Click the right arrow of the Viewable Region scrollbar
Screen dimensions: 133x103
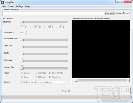(x=129, y=80)
